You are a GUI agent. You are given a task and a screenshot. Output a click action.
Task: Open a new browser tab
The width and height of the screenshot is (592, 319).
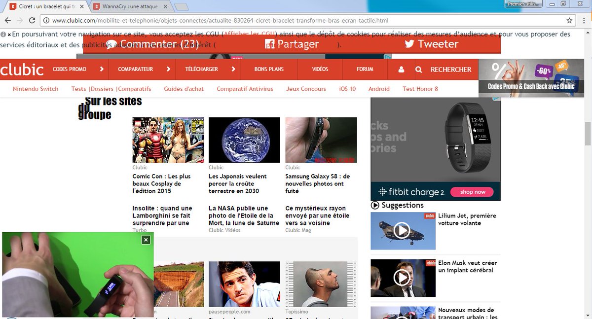182,7
